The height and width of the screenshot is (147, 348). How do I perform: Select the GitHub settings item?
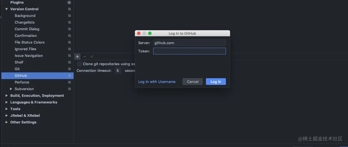[x=37, y=76]
